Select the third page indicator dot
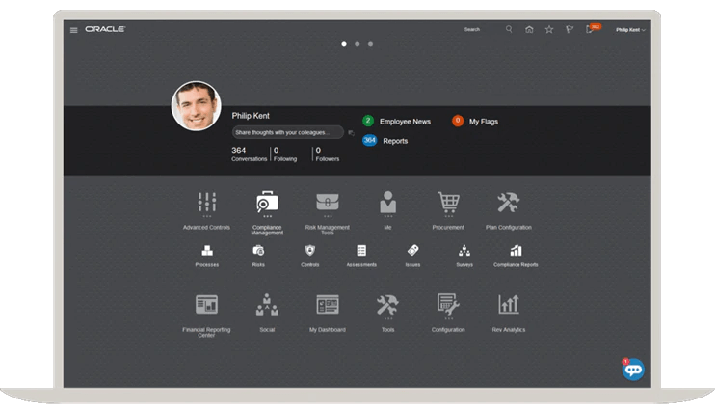The height and width of the screenshot is (412, 716). tap(371, 44)
